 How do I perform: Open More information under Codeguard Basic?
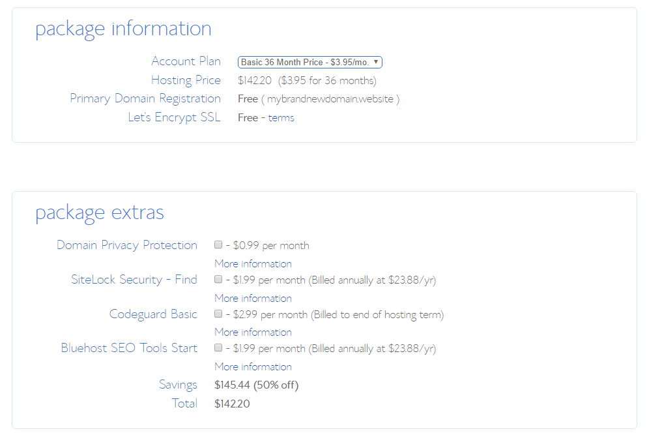point(253,332)
